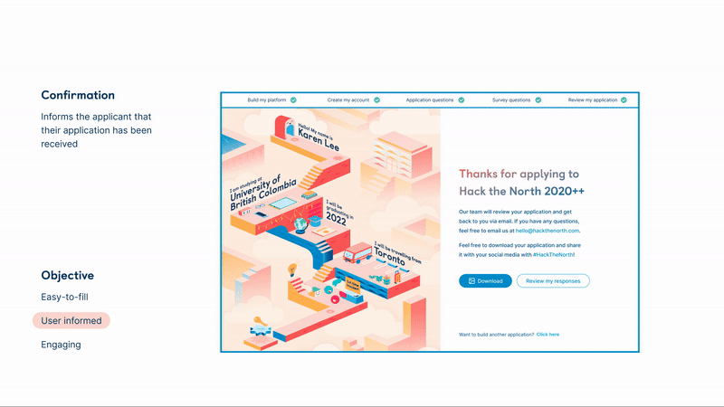Click the key and gear illustration

(260, 327)
